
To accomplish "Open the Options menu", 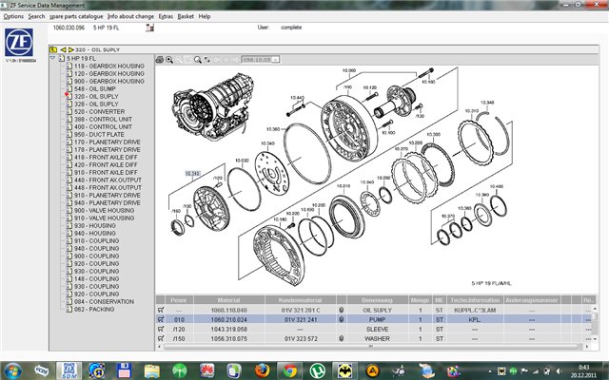I will click(x=13, y=16).
